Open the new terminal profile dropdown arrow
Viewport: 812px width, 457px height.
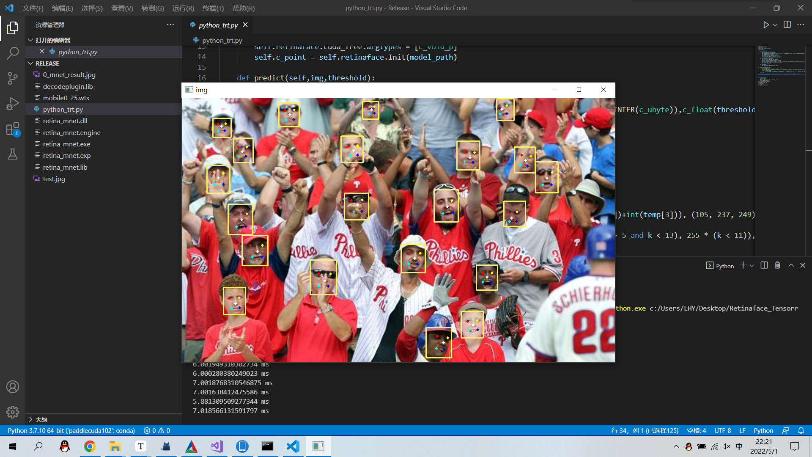pyautogui.click(x=752, y=266)
